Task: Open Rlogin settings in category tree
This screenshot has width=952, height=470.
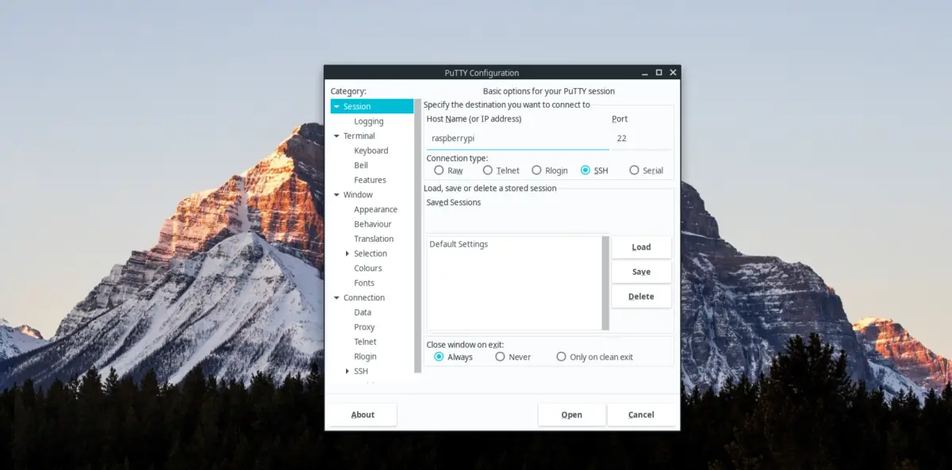Action: (366, 356)
